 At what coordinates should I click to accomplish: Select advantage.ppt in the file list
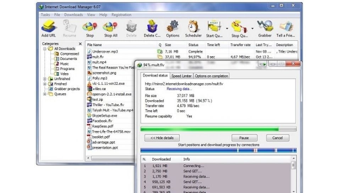pyautogui.click(x=104, y=142)
